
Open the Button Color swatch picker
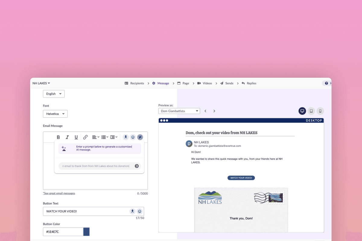pos(87,232)
